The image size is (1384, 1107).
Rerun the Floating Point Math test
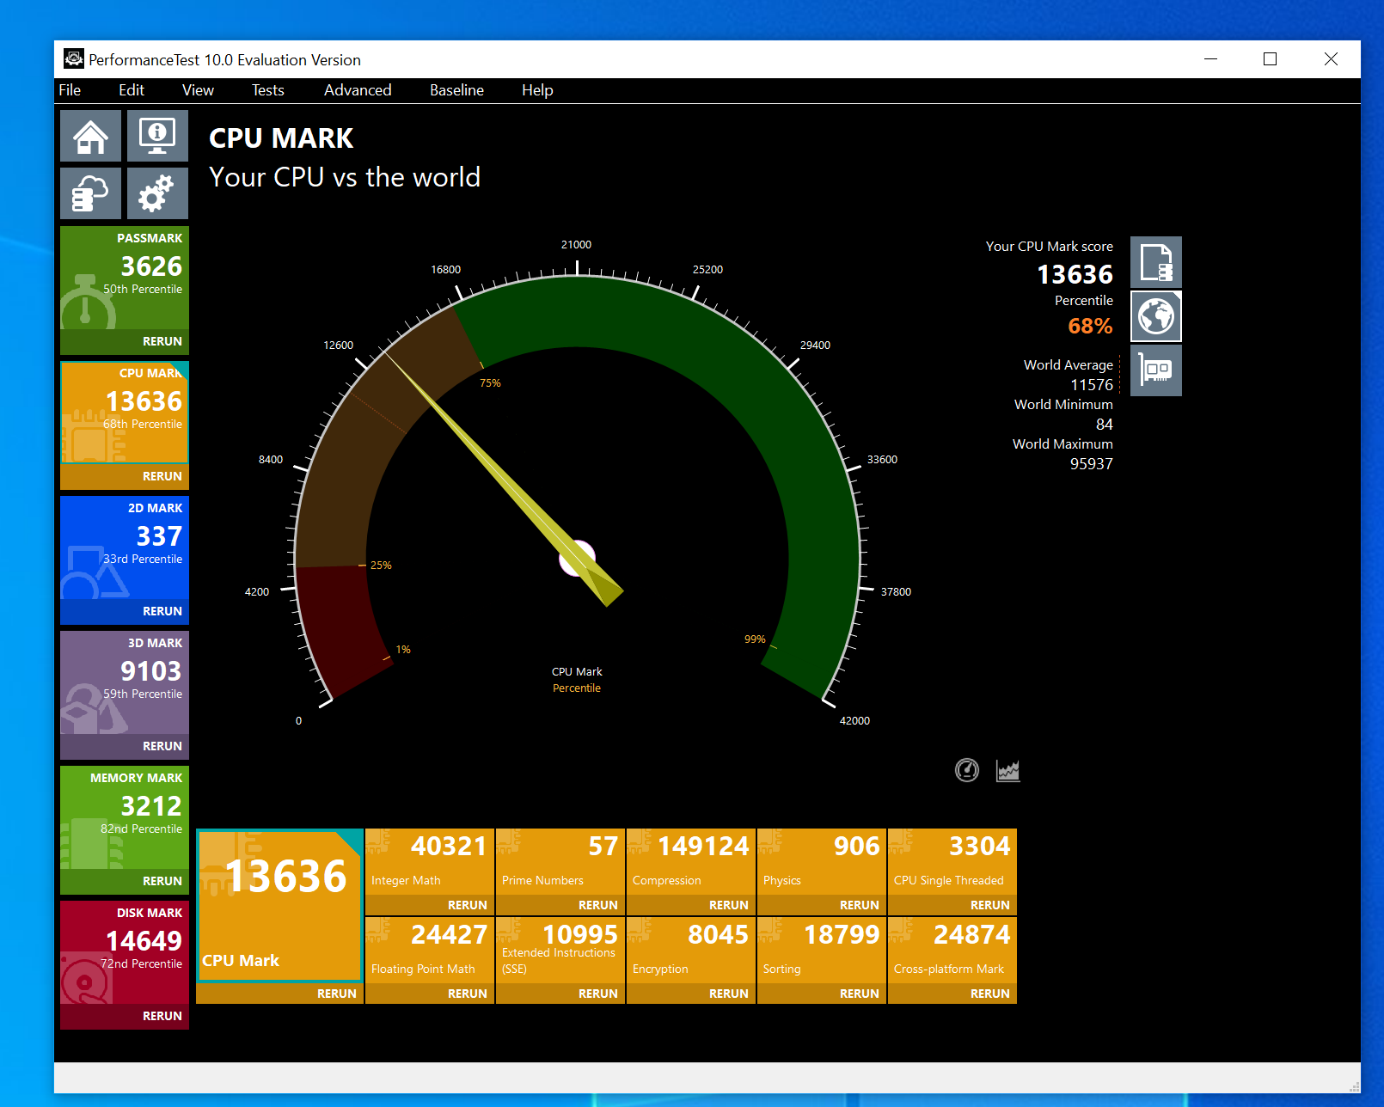pos(468,994)
